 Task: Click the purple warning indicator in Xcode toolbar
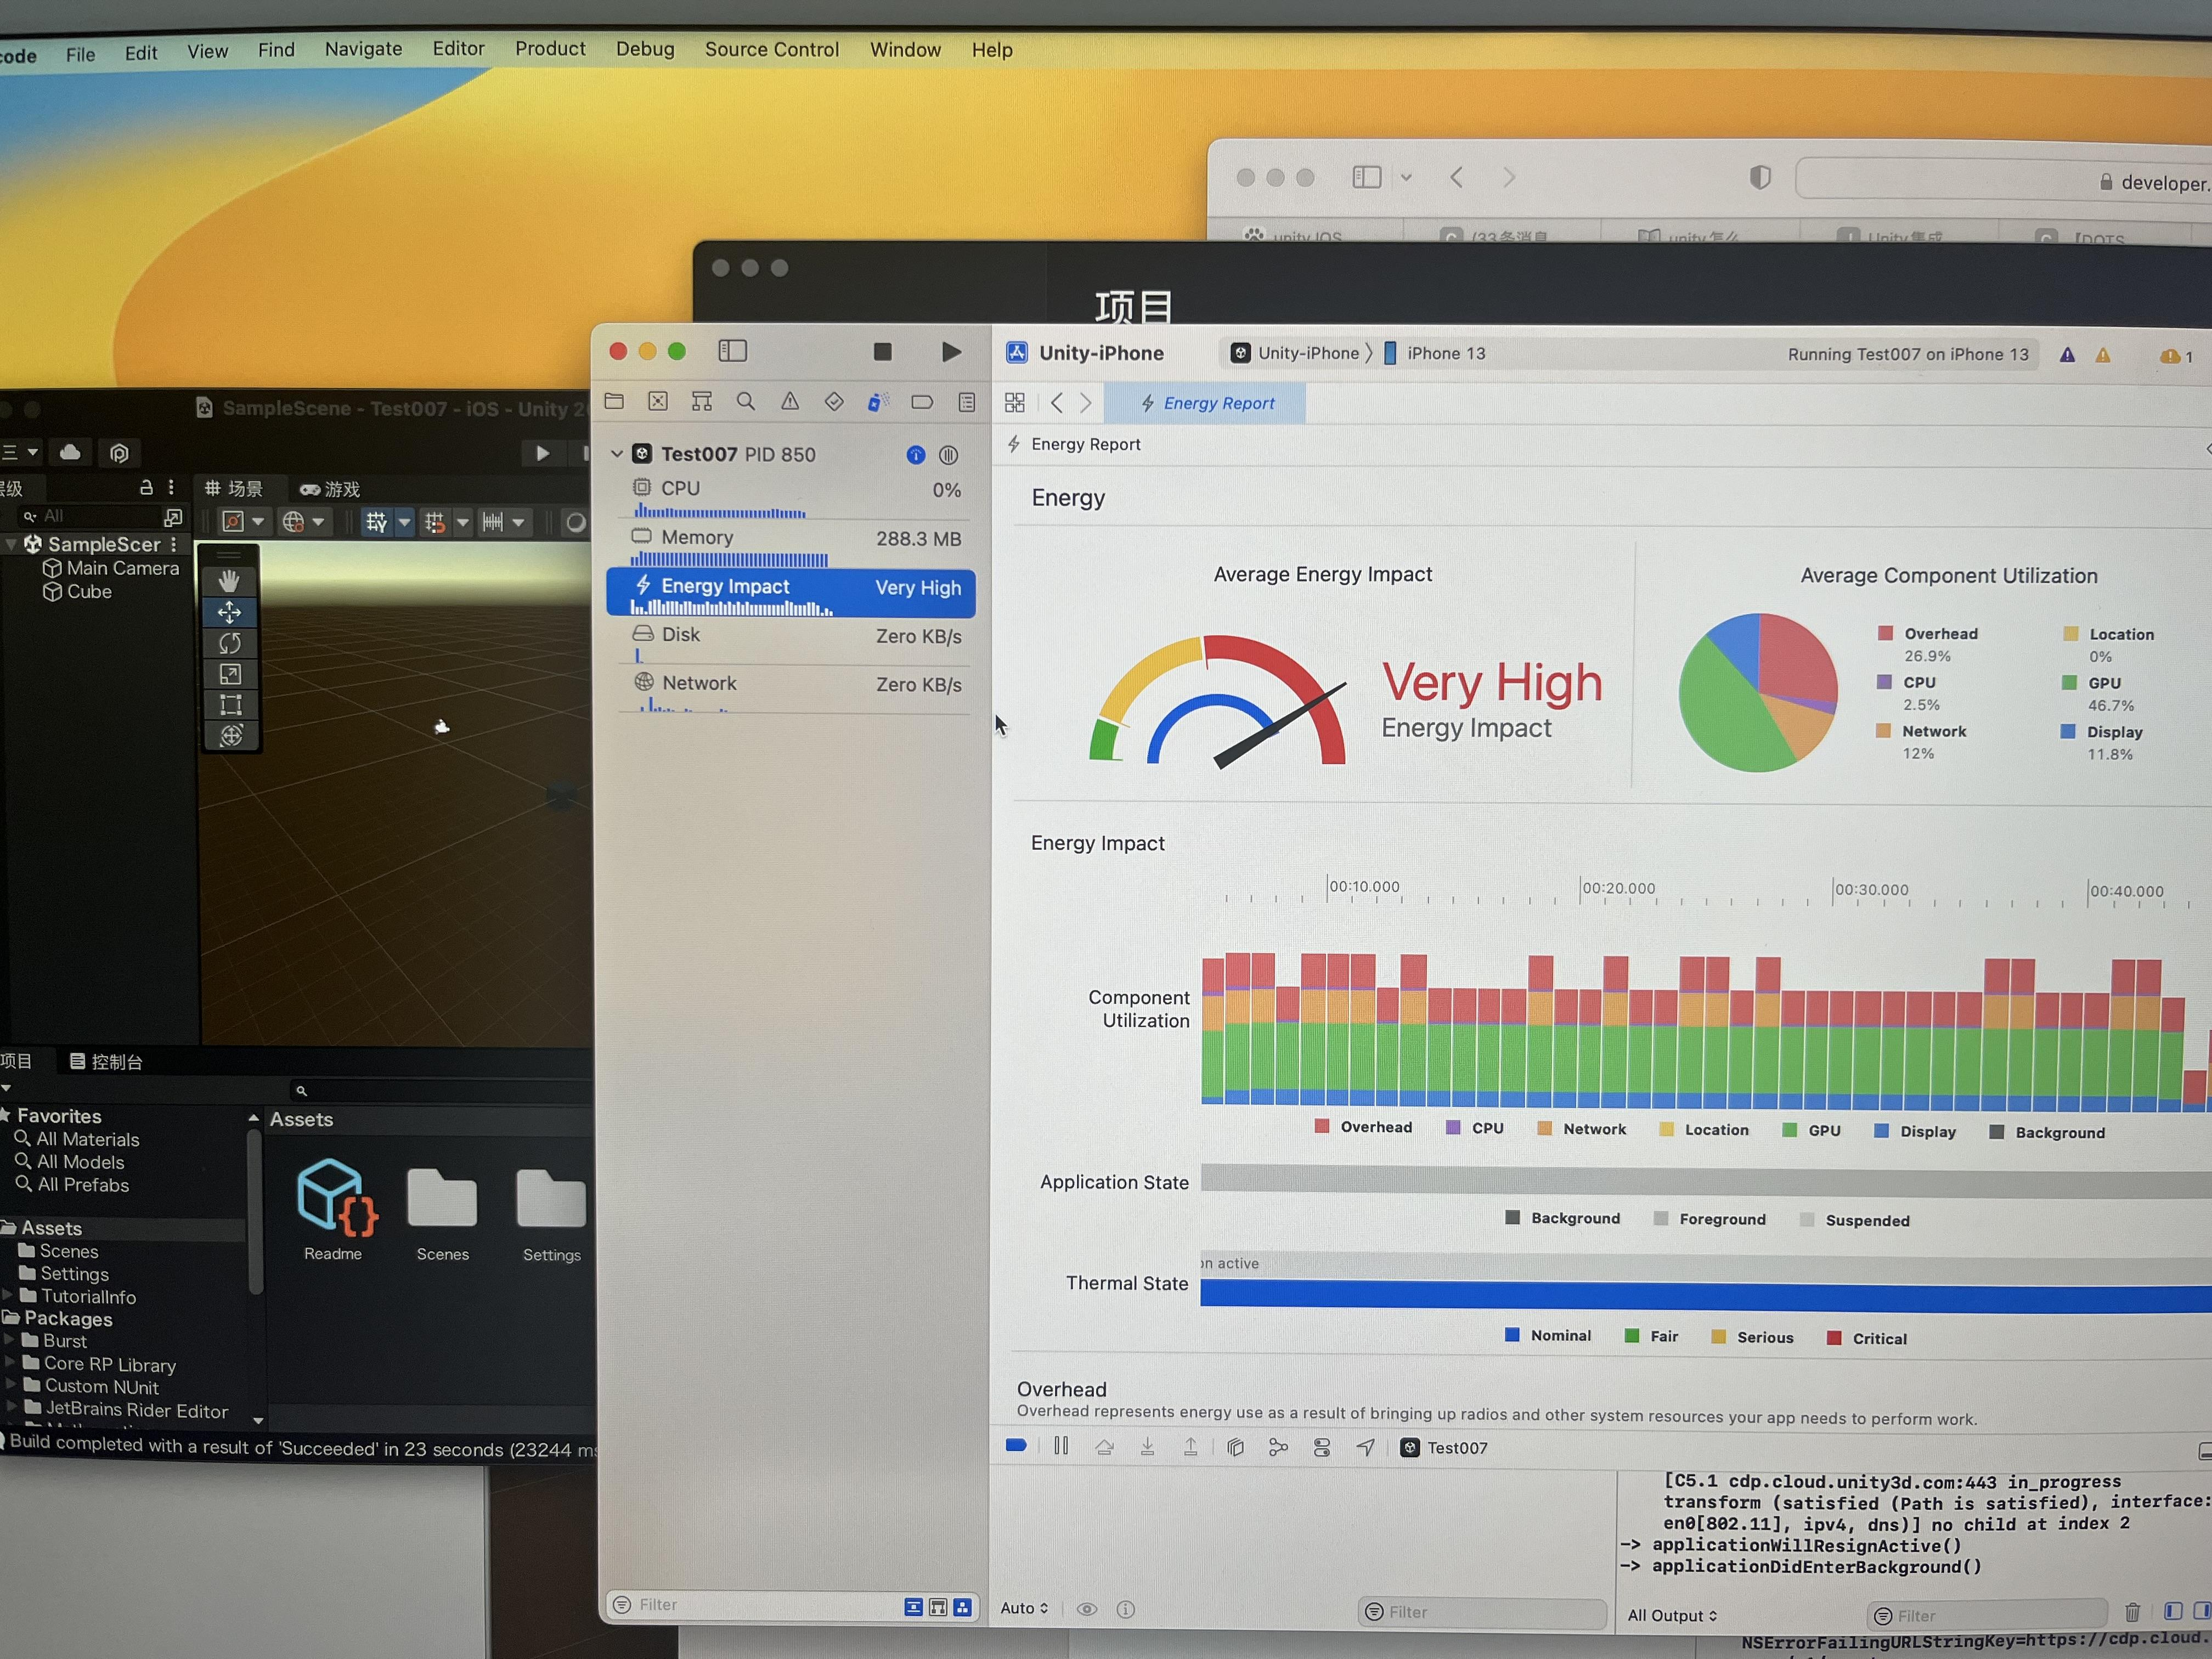(x=2067, y=355)
